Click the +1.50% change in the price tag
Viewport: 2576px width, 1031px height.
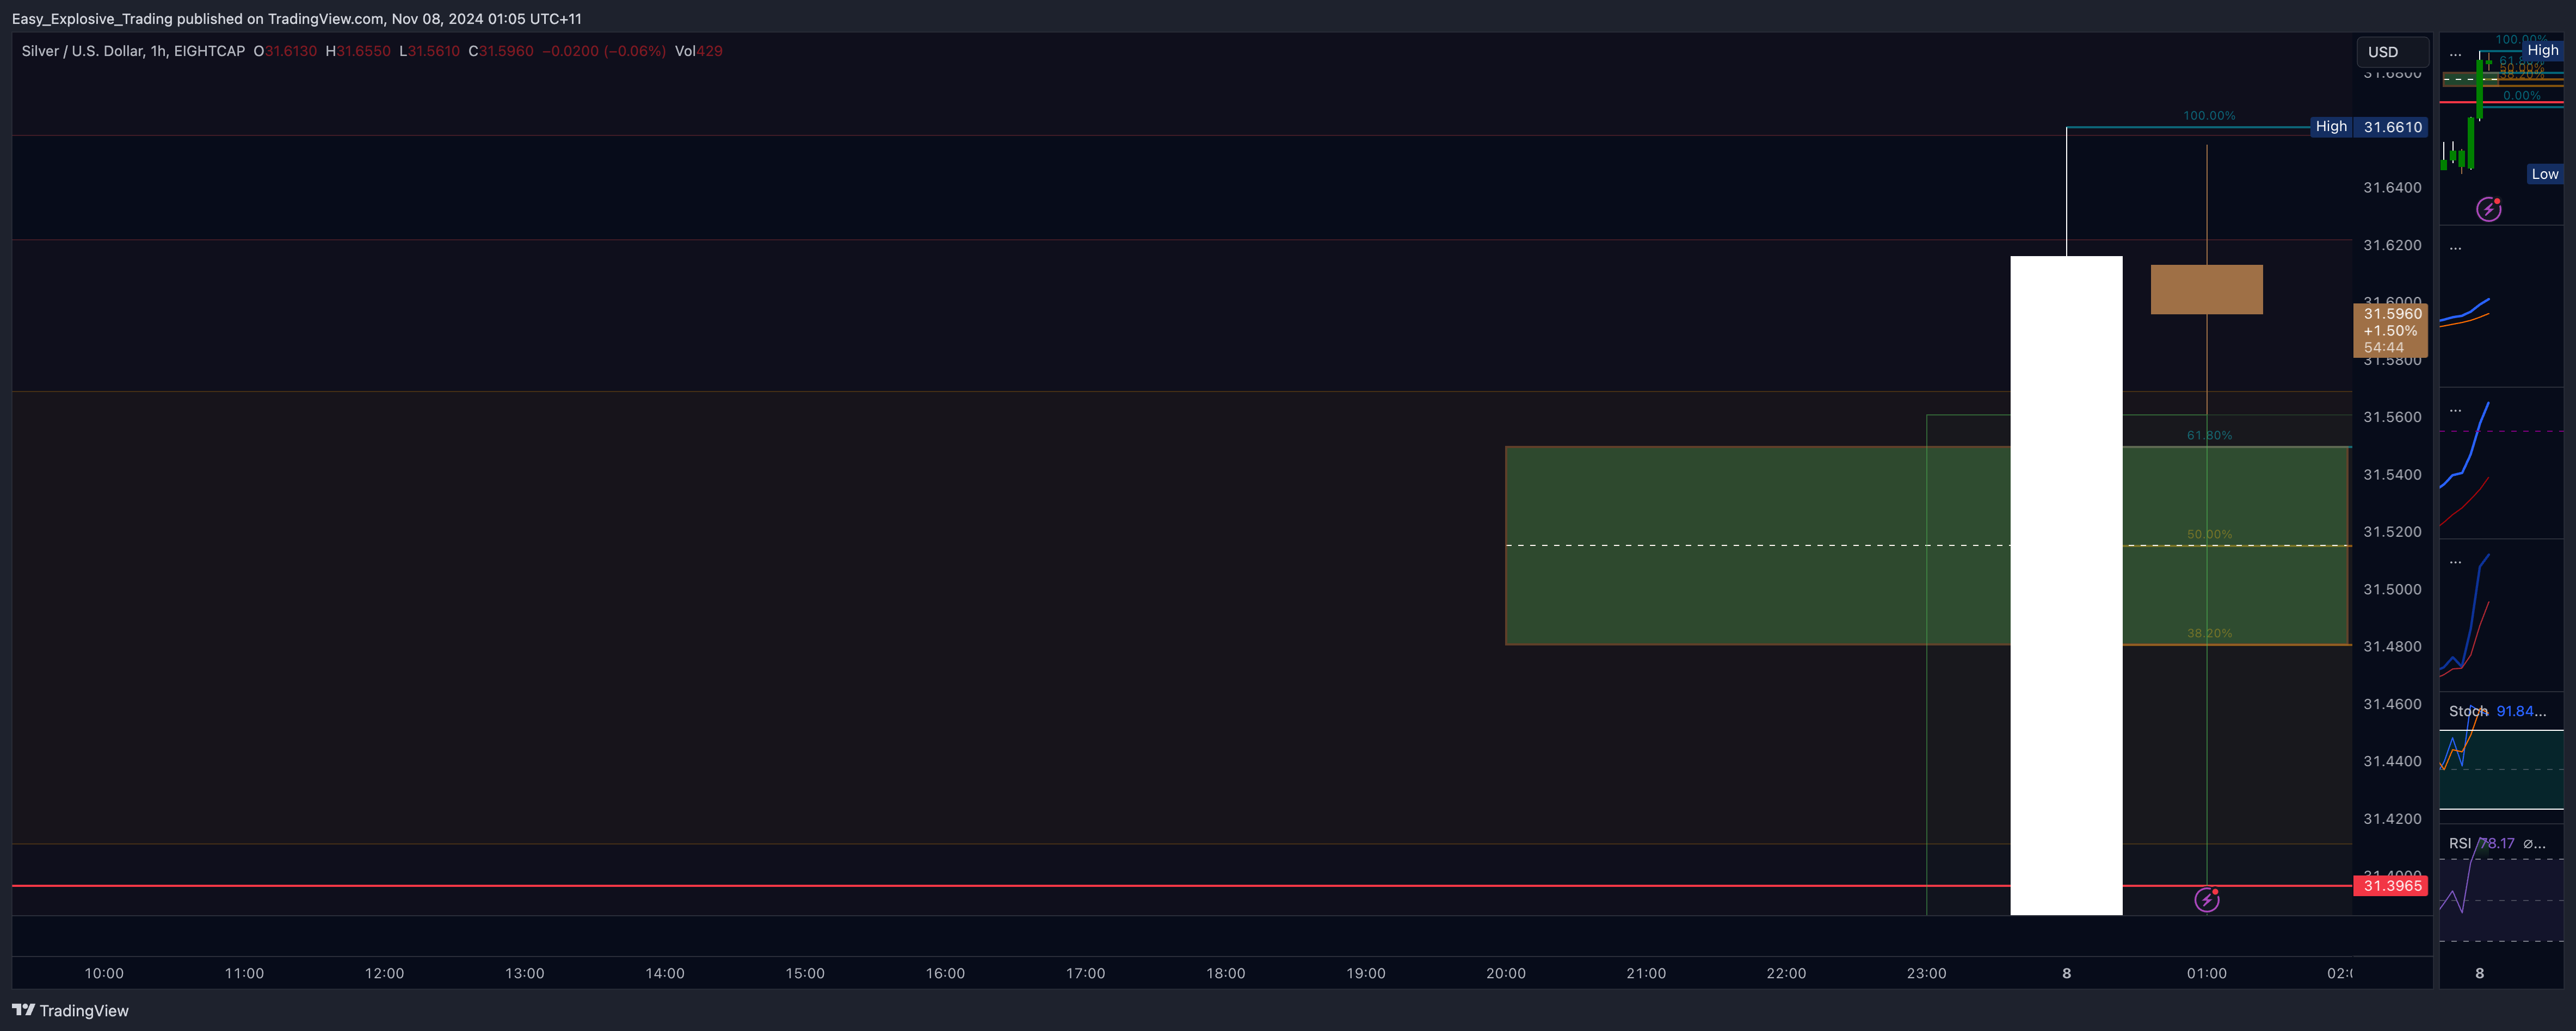coord(2390,331)
